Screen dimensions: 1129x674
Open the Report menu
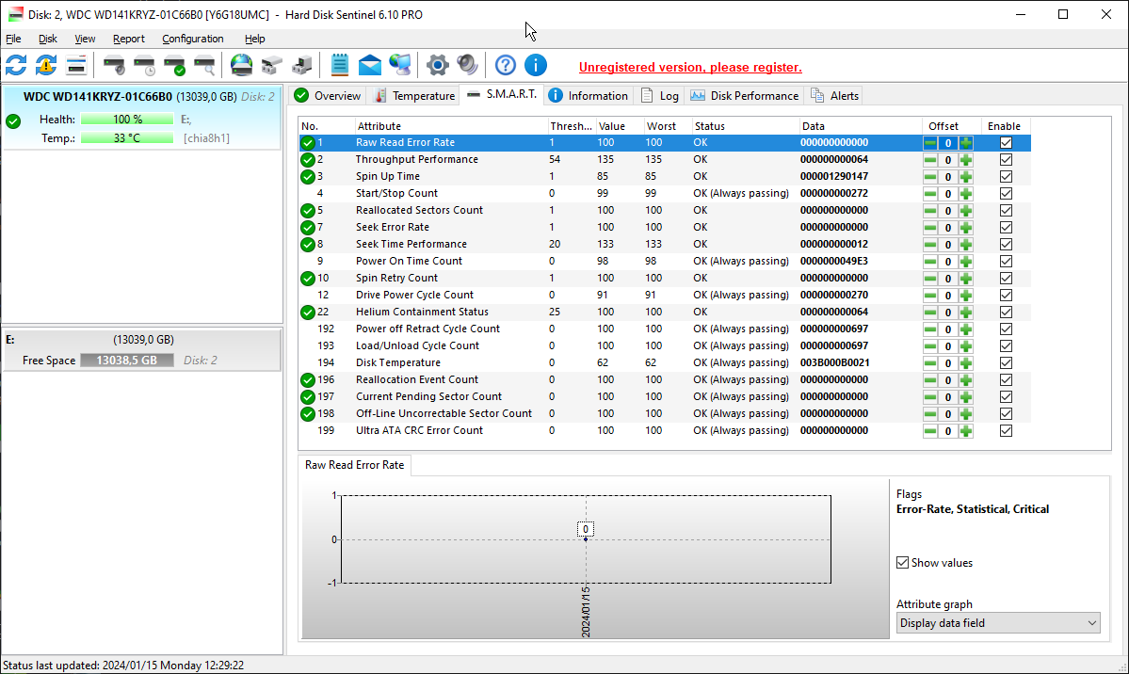coord(129,39)
